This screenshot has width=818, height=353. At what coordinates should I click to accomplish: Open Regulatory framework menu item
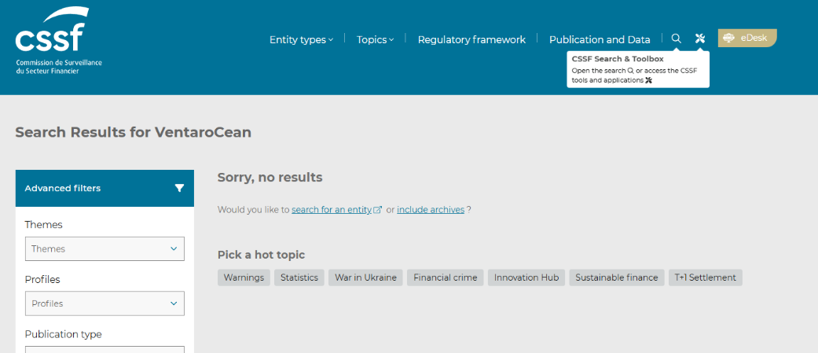tap(471, 39)
